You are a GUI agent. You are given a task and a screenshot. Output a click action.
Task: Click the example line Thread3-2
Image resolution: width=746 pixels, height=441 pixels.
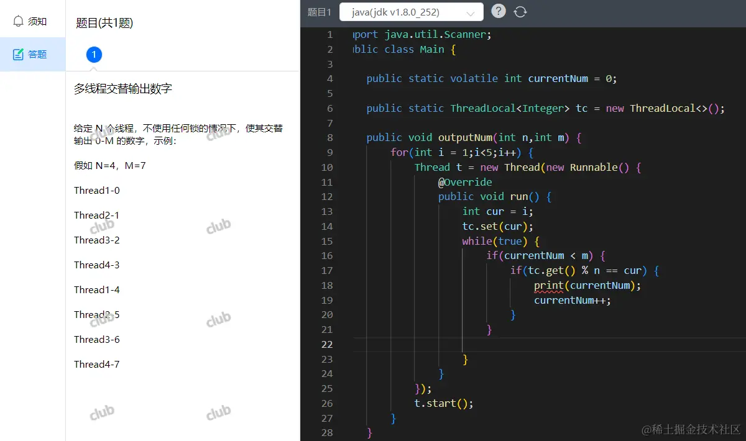[x=97, y=240]
